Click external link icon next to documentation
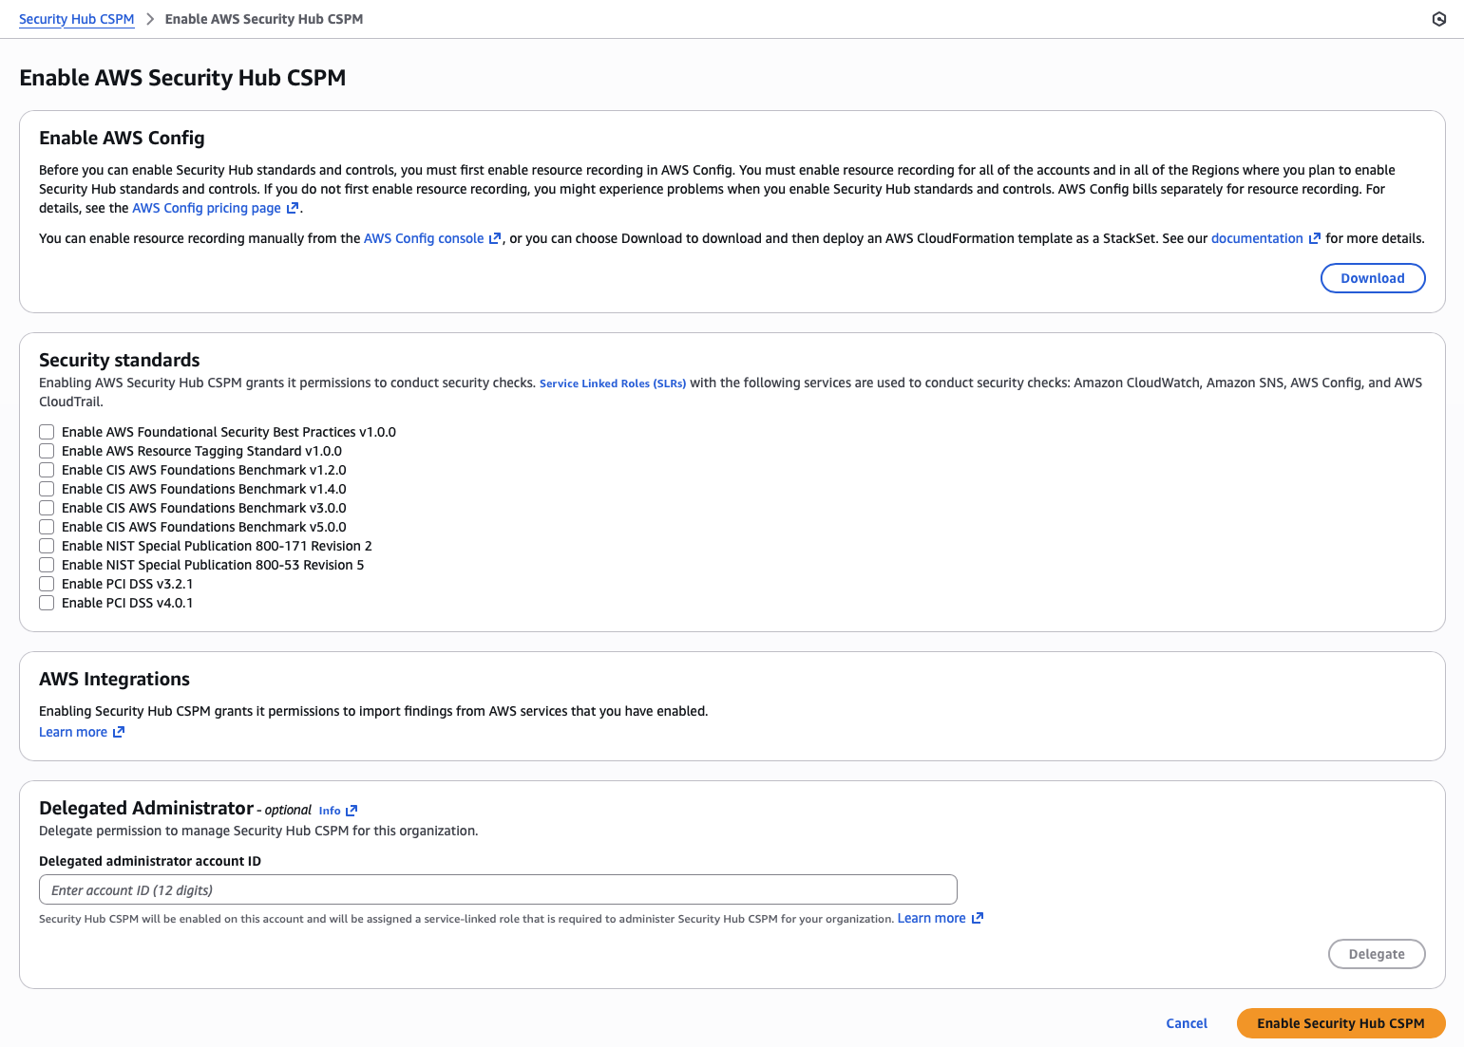Image resolution: width=1464 pixels, height=1047 pixels. point(1315,238)
